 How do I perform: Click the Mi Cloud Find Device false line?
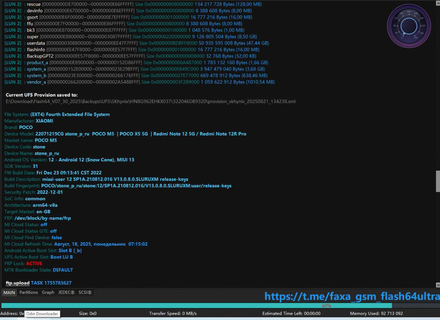(x=33, y=237)
